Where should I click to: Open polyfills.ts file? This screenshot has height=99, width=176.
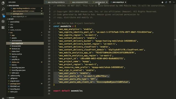tap(25, 59)
